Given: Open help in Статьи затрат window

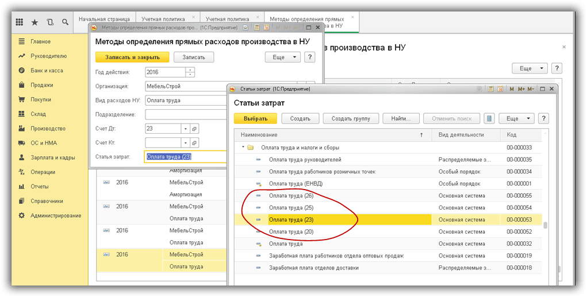Looking at the screenshot, I should (543, 118).
